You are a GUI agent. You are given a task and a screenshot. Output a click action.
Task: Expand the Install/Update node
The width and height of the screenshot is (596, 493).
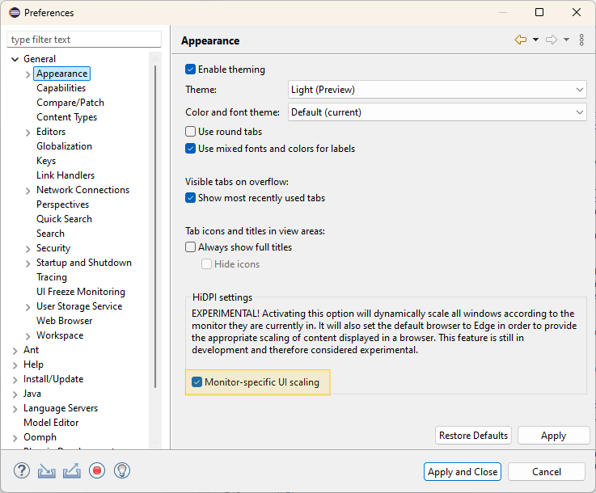pos(15,380)
